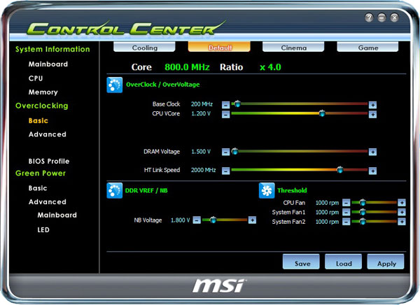Image resolution: width=420 pixels, height=305 pixels.
Task: Click the System Fan1 slider knob
Action: [x=363, y=212]
